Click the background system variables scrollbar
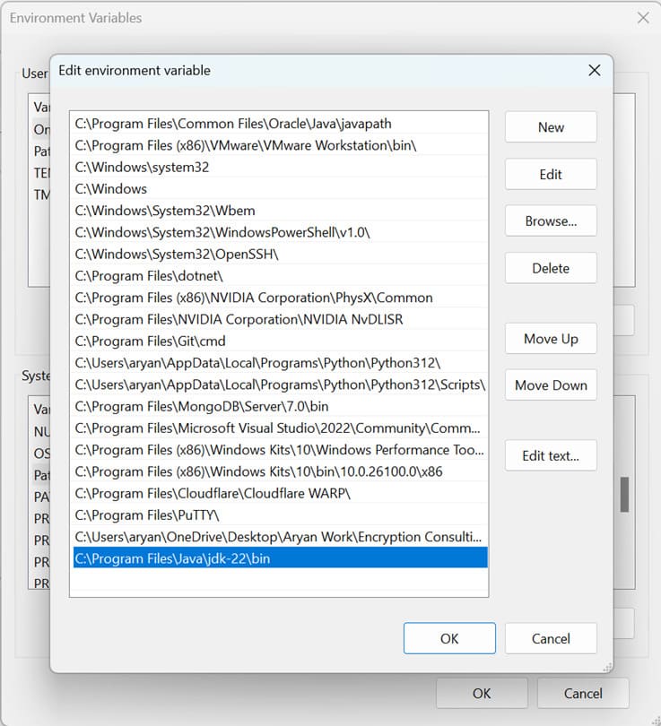 coord(624,493)
